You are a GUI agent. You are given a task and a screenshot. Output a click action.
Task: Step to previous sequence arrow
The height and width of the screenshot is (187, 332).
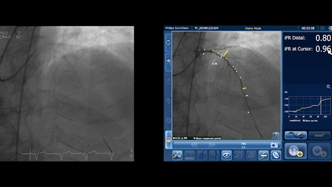click(x=194, y=145)
